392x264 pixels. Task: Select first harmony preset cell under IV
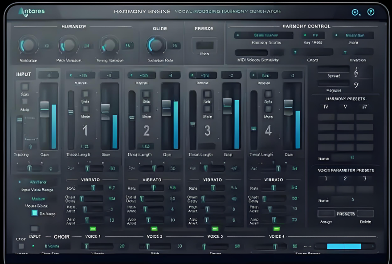(x=326, y=117)
